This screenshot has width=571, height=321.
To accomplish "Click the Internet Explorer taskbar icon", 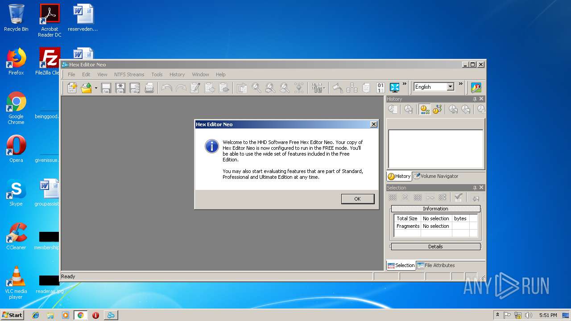I will (x=36, y=315).
